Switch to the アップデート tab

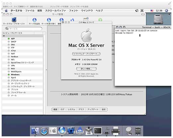[x=93, y=109]
